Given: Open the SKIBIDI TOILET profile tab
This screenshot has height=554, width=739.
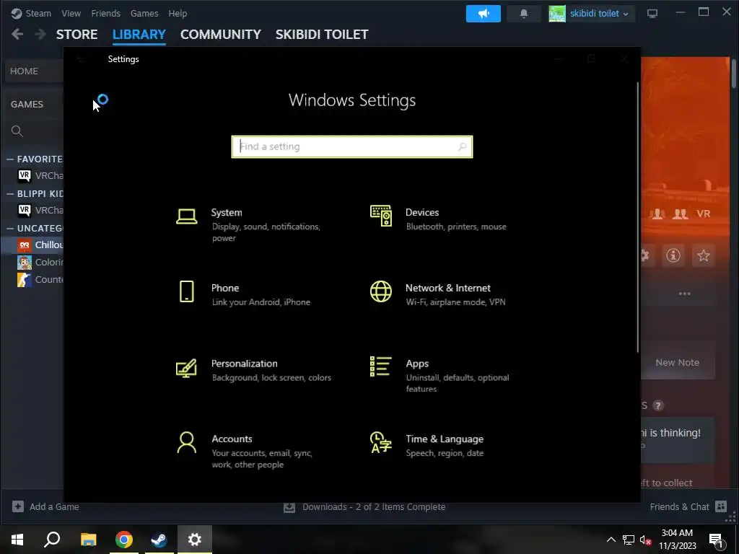Looking at the screenshot, I should (x=322, y=35).
